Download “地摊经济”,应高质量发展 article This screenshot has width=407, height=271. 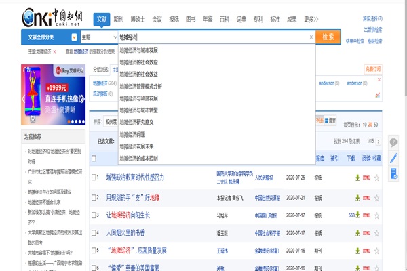(x=357, y=251)
